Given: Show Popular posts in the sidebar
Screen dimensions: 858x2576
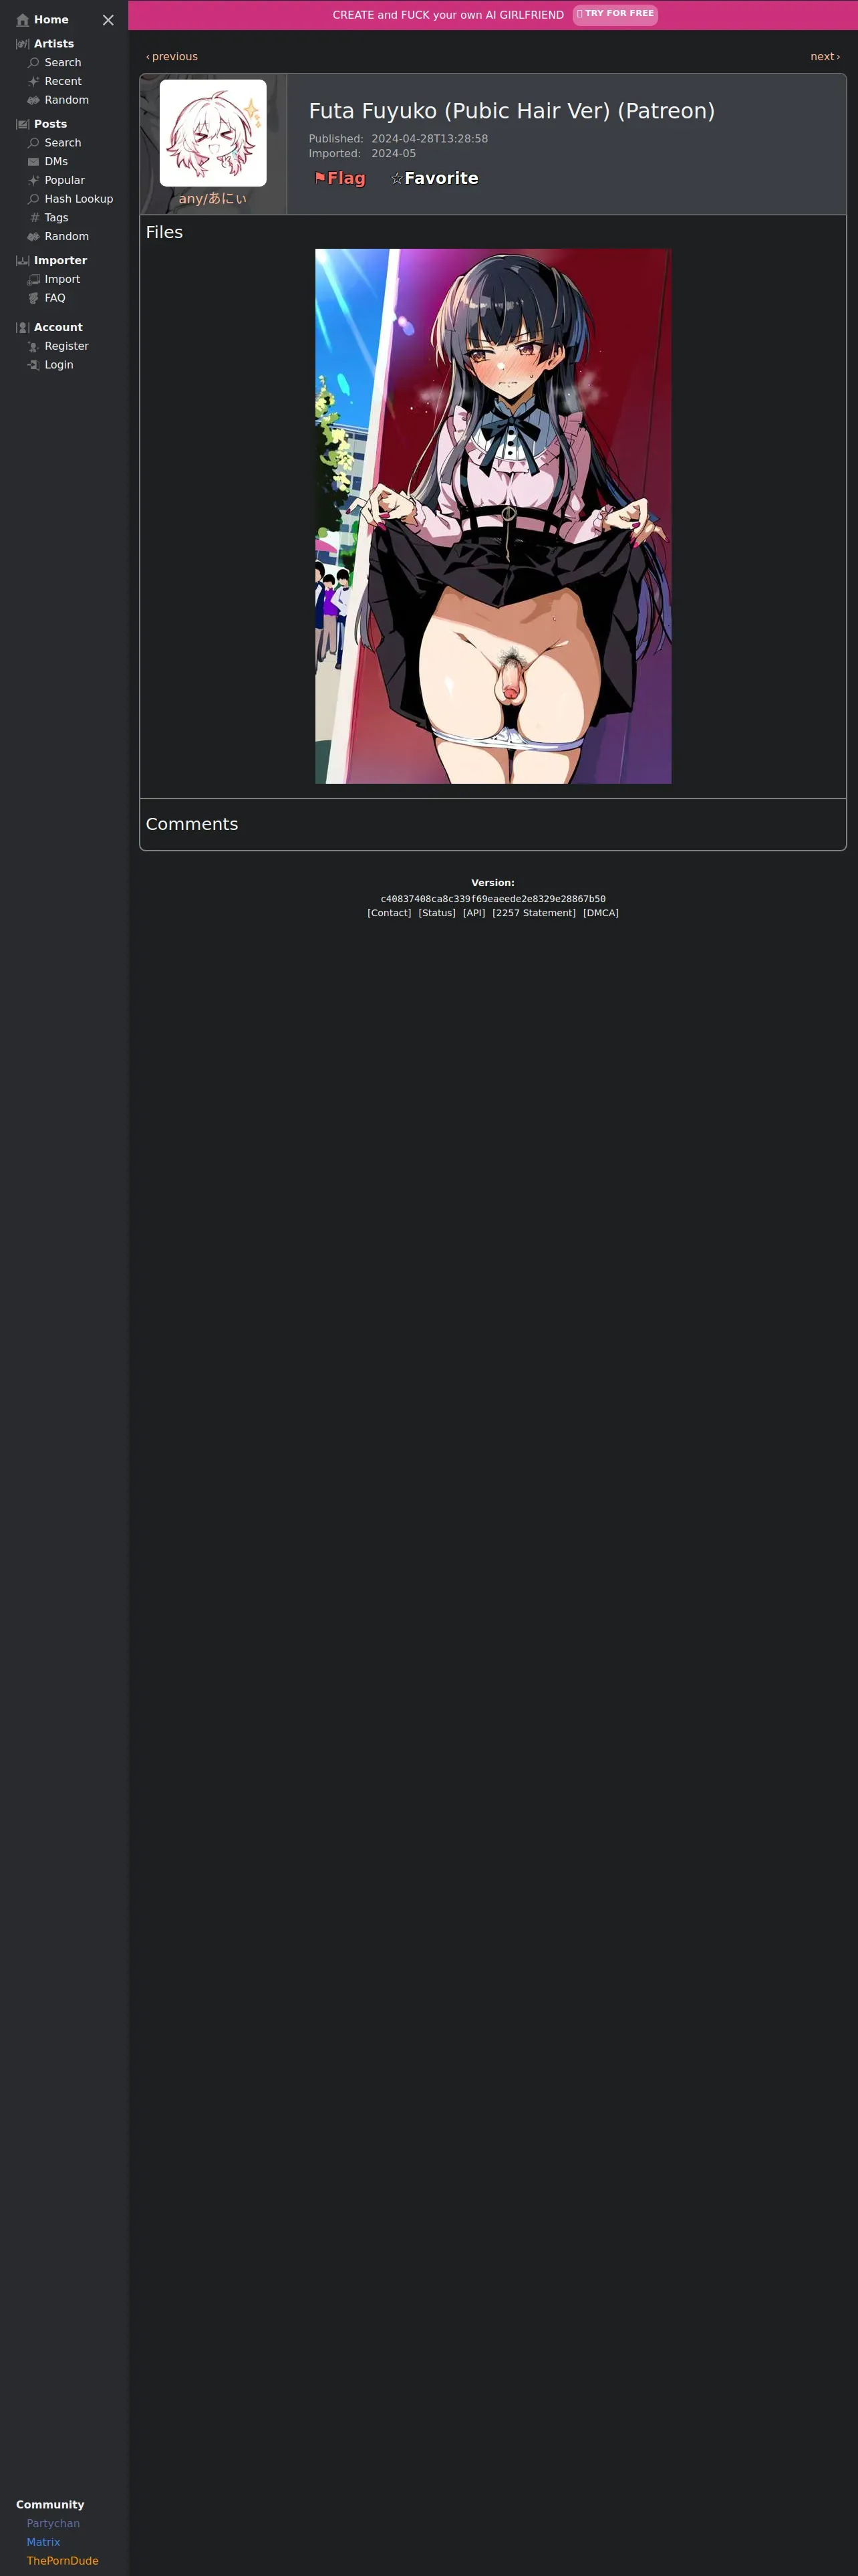Looking at the screenshot, I should (x=64, y=181).
